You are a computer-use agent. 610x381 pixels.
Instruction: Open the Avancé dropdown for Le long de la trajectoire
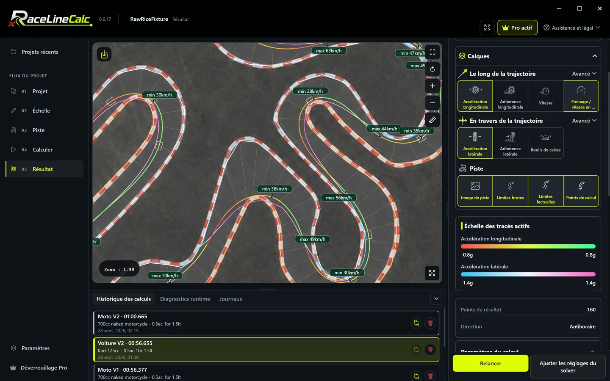[x=584, y=74]
